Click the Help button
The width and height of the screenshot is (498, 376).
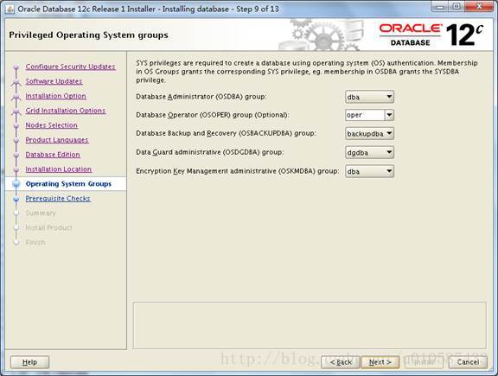pos(30,362)
